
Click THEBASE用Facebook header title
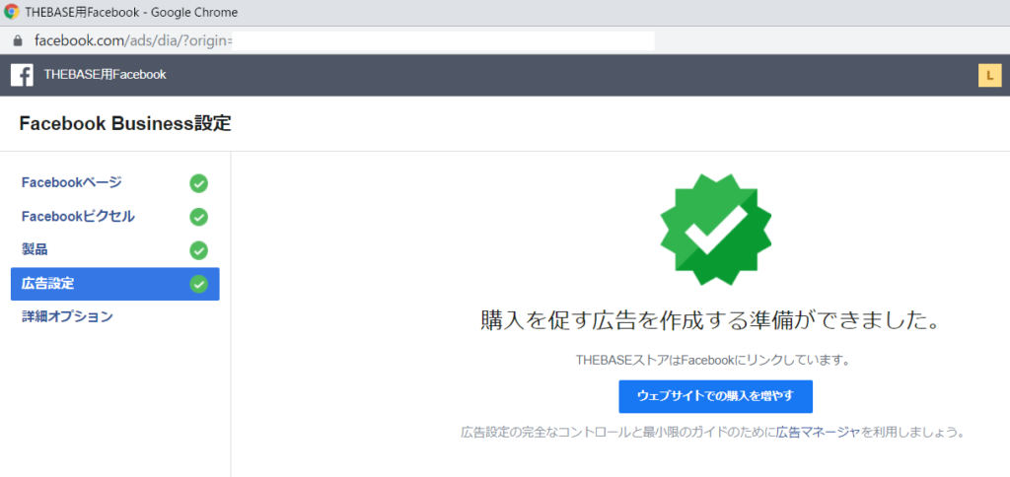coord(105,75)
